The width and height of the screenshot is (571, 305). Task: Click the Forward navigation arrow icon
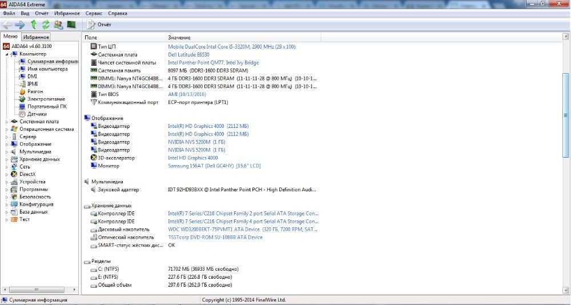(x=20, y=25)
